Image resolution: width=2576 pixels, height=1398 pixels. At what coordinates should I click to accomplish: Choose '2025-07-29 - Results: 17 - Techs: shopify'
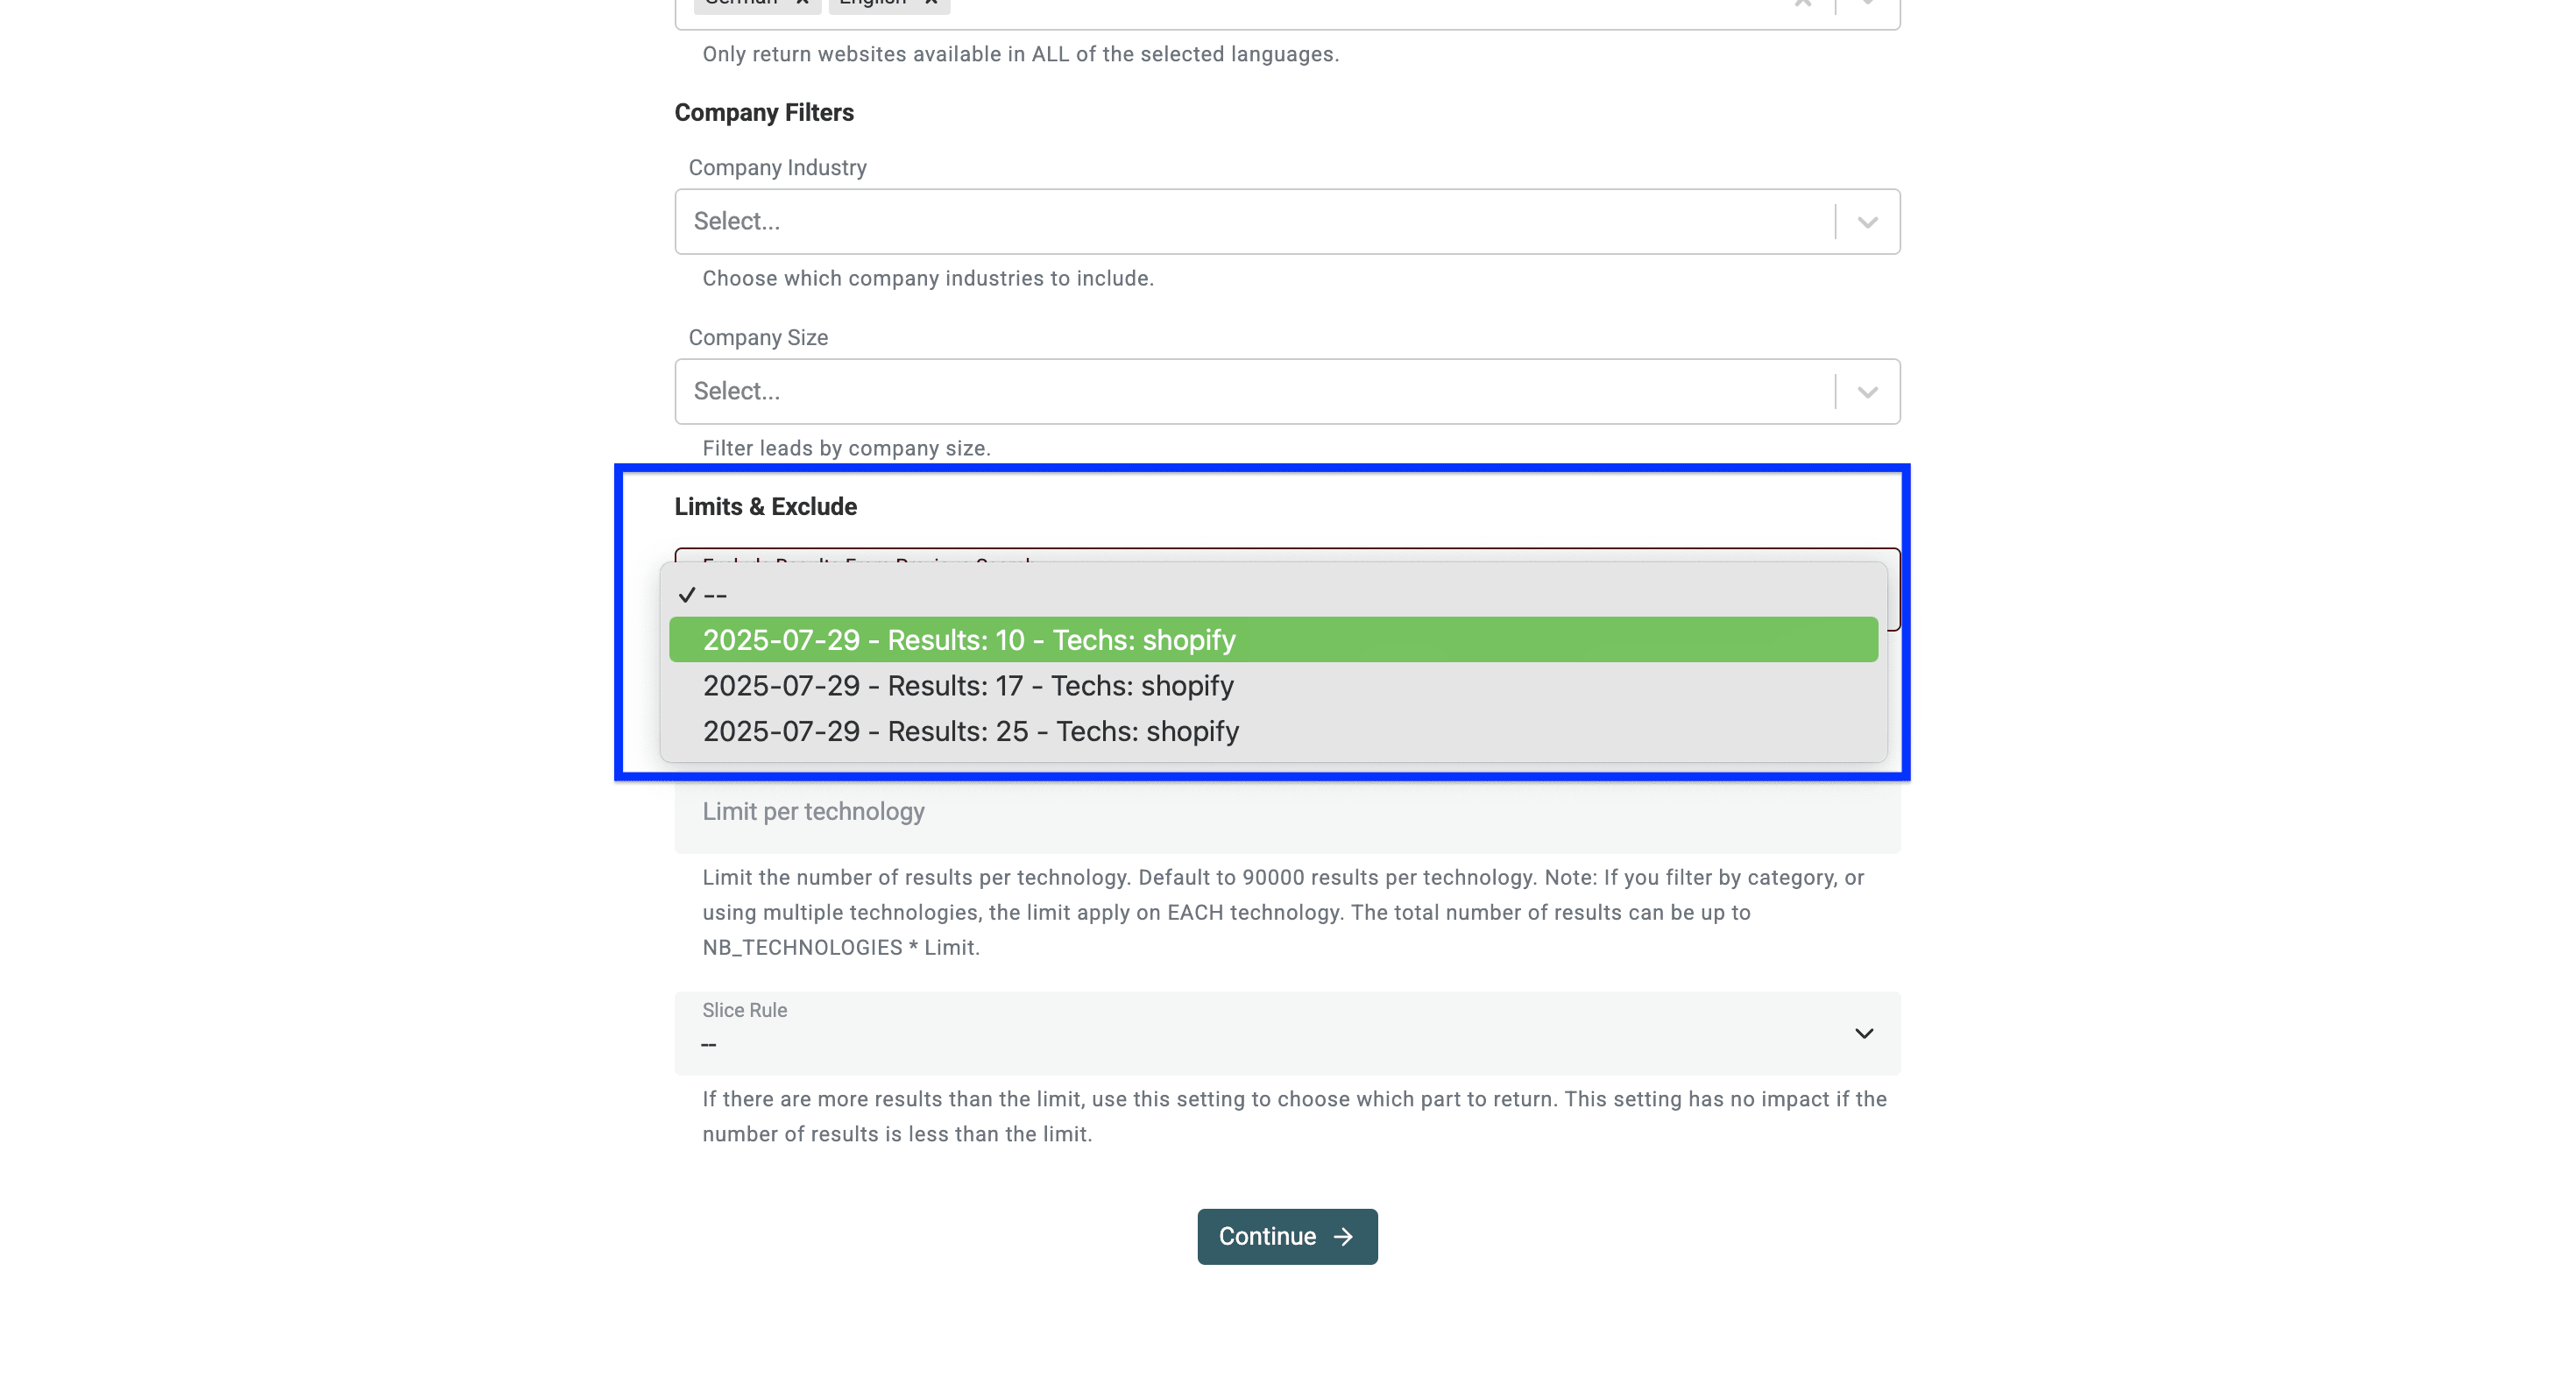pos(968,686)
